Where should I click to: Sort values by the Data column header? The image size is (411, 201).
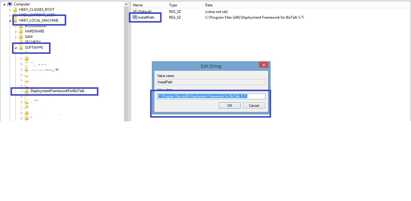pyautogui.click(x=254, y=5)
